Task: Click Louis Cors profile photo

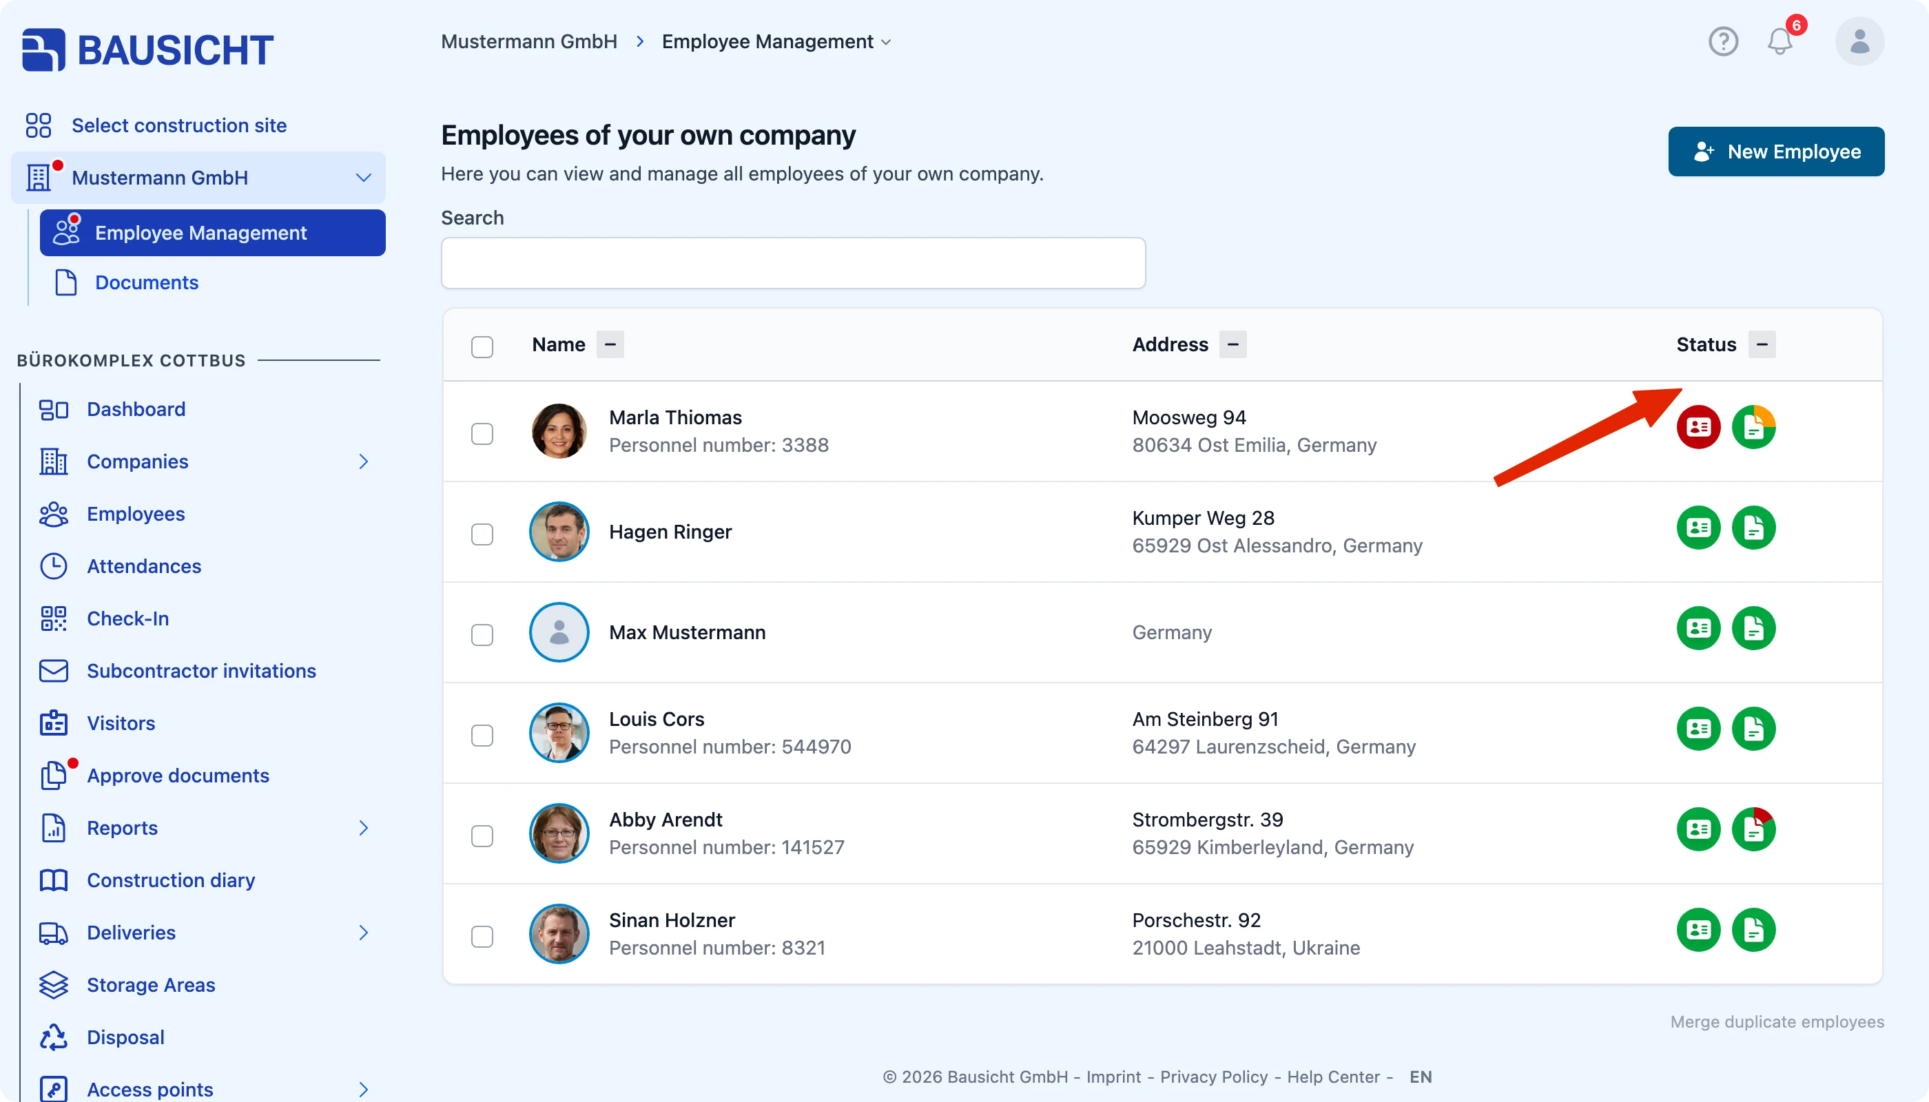Action: click(x=559, y=733)
